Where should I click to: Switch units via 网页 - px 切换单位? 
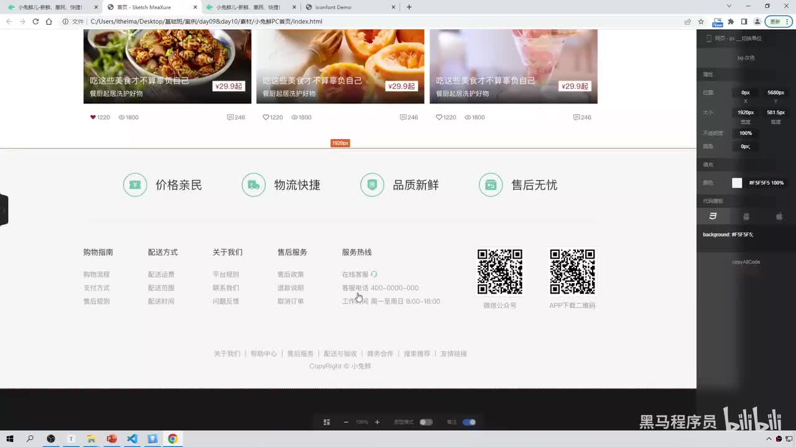[738, 38]
